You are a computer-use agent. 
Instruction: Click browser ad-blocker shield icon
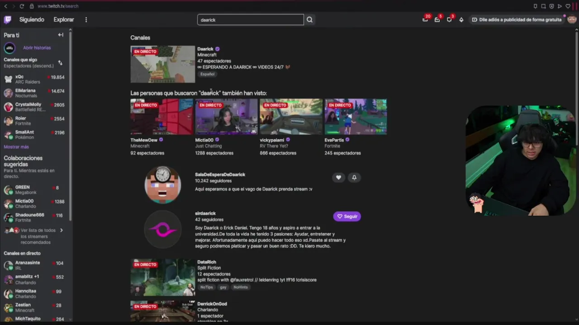tap(551, 6)
